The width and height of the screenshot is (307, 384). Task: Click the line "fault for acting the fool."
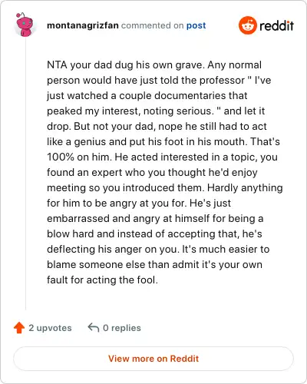coord(102,280)
